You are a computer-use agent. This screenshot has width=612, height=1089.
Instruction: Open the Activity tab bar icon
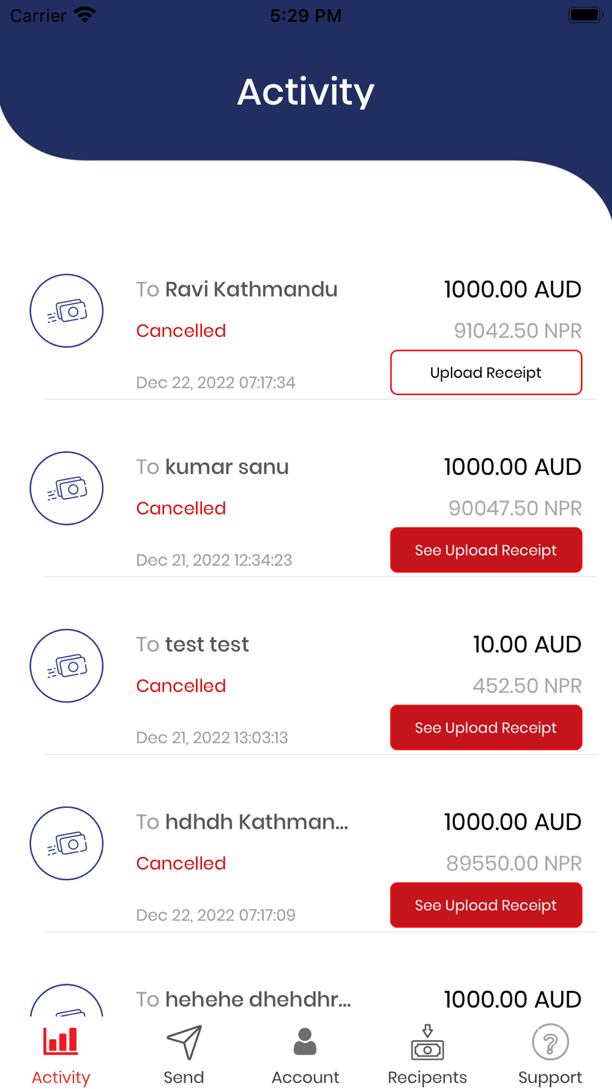pos(61,1041)
